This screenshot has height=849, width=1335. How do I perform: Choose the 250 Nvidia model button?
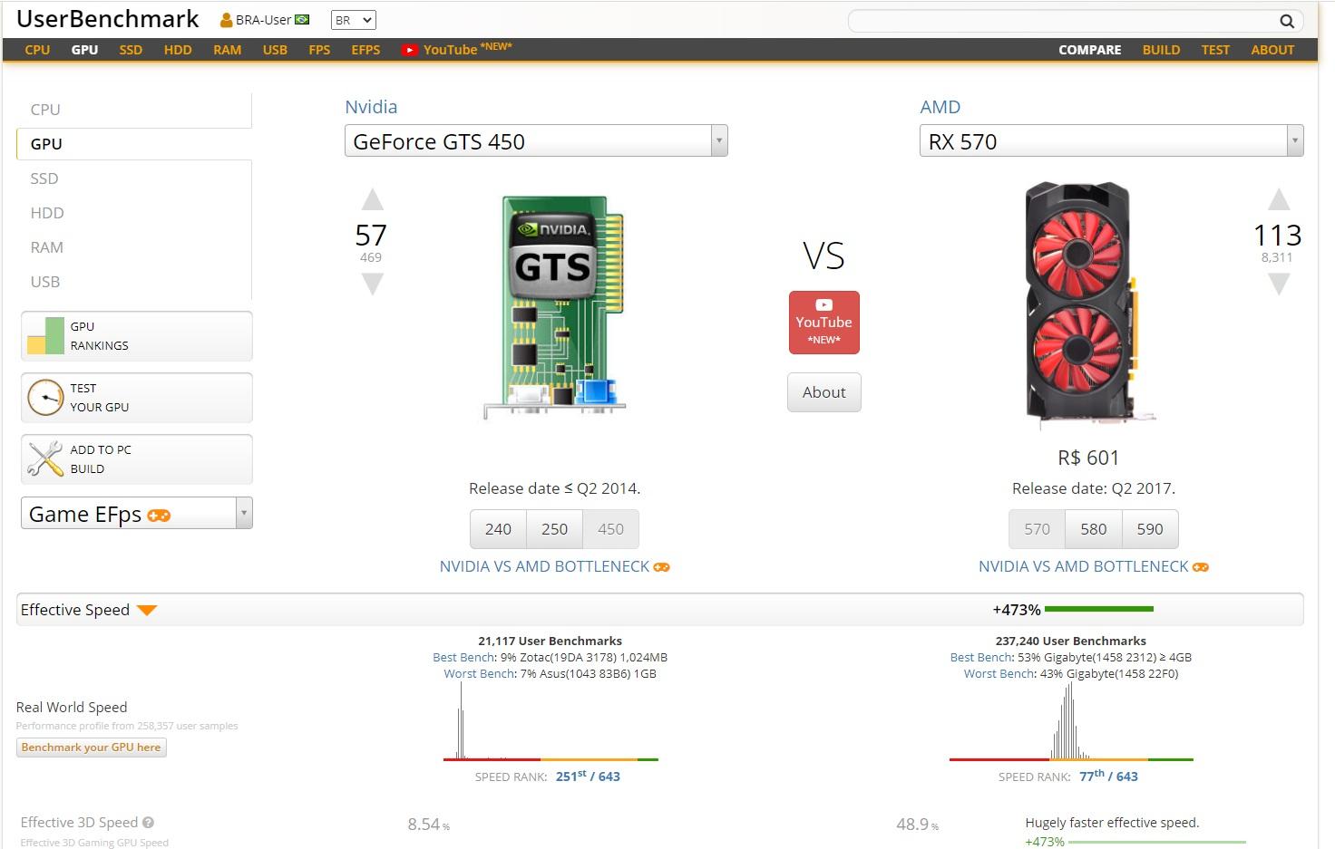click(554, 529)
